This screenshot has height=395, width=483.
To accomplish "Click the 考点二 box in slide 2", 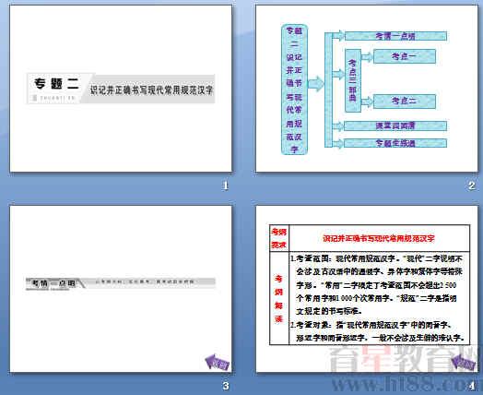I will point(405,102).
